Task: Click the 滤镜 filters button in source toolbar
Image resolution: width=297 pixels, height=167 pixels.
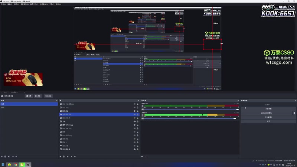Action: (38, 96)
